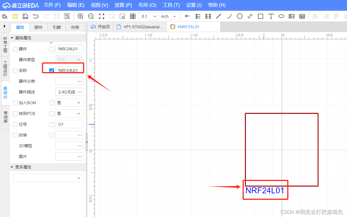Image resolution: width=347 pixels, height=217 pixels.
Task: Collapse left panel with splitter arrow
Action: [87, 142]
